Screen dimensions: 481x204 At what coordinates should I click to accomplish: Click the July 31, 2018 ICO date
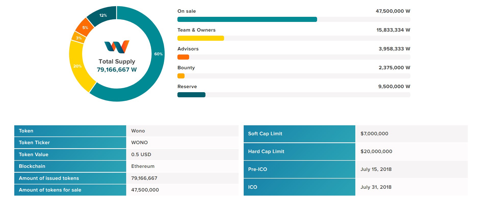pos(376,187)
